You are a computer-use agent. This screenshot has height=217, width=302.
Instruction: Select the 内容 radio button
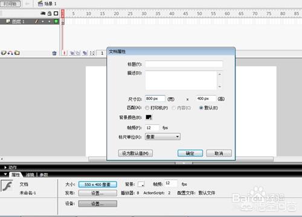(174, 108)
